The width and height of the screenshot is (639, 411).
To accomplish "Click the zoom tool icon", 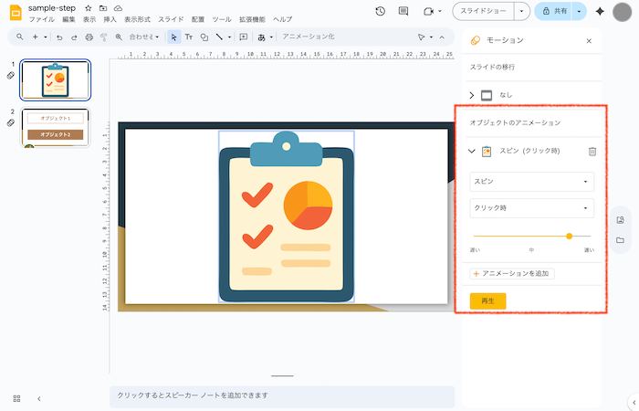I will [x=119, y=37].
